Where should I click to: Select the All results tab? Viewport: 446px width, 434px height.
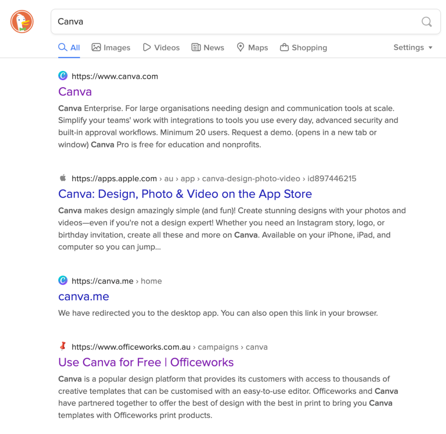point(69,47)
